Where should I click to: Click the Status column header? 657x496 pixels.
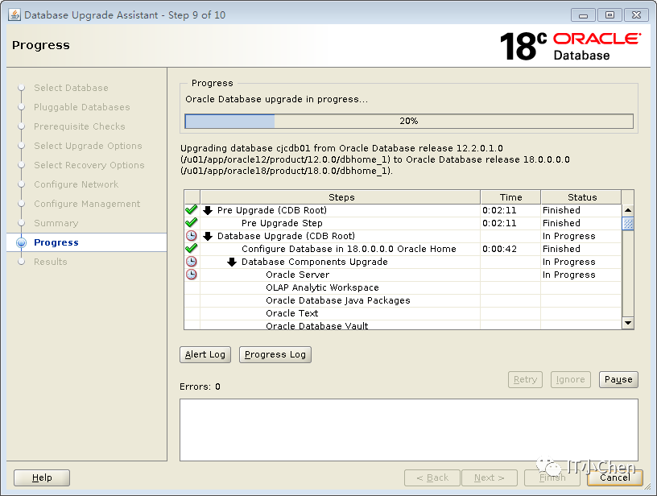pyautogui.click(x=581, y=197)
